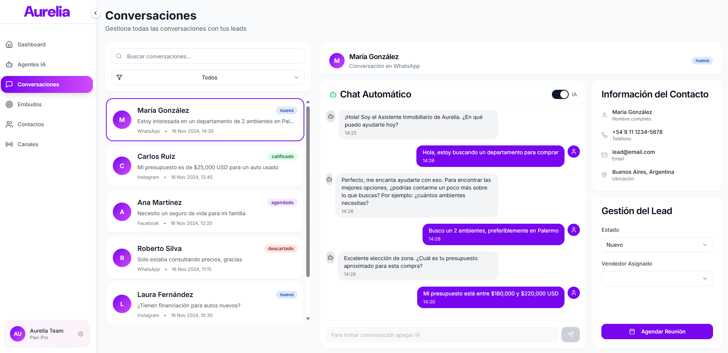Open the Contactos menu item
Image resolution: width=728 pixels, height=353 pixels.
coord(31,124)
